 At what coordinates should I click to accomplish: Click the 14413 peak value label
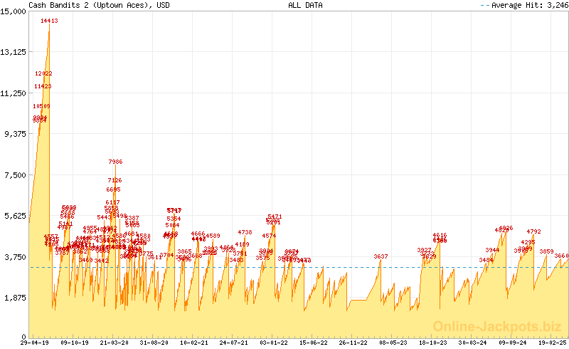[49, 21]
